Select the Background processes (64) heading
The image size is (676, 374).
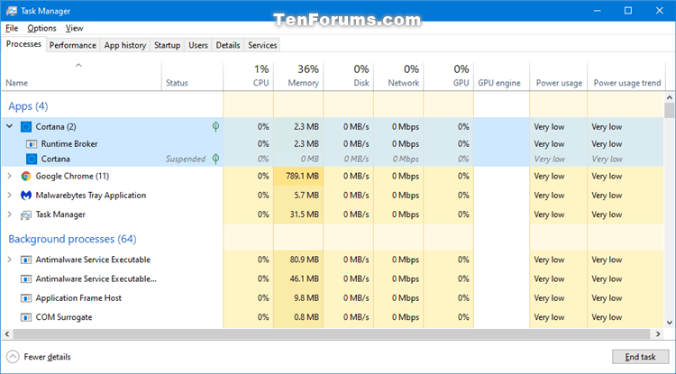point(72,239)
